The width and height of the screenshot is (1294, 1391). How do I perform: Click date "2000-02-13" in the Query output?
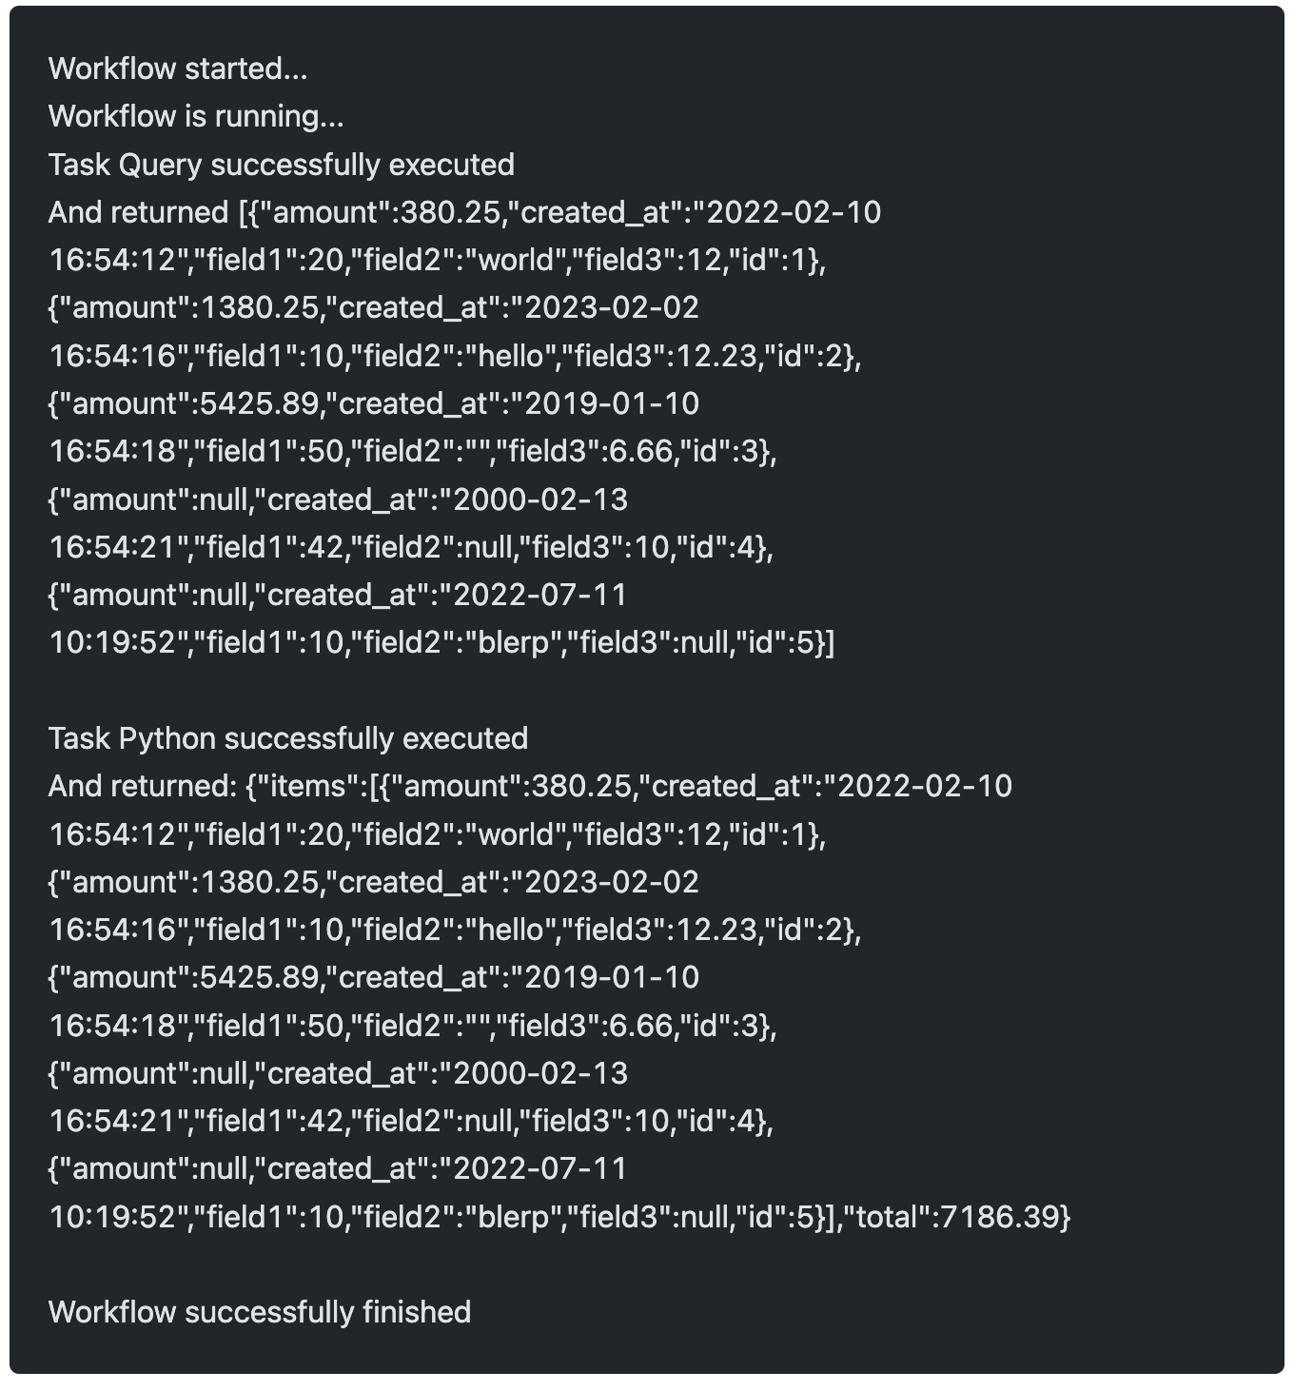540,500
